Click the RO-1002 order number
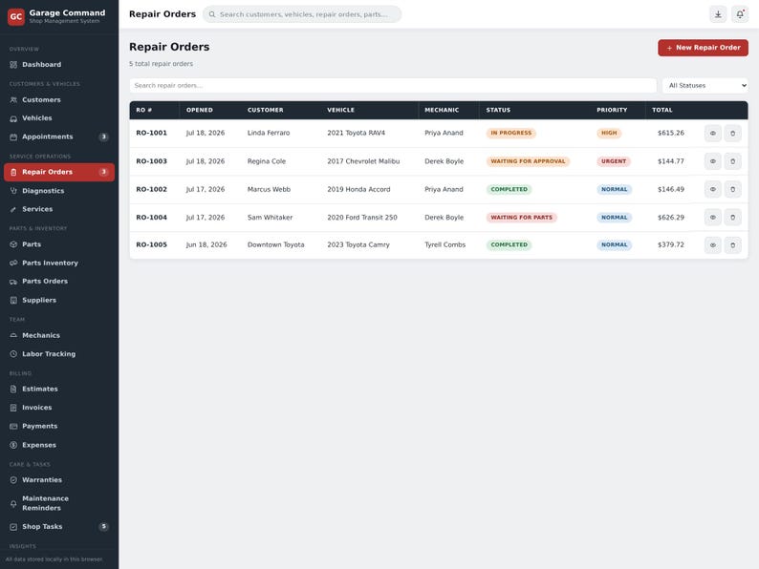 [x=151, y=189]
